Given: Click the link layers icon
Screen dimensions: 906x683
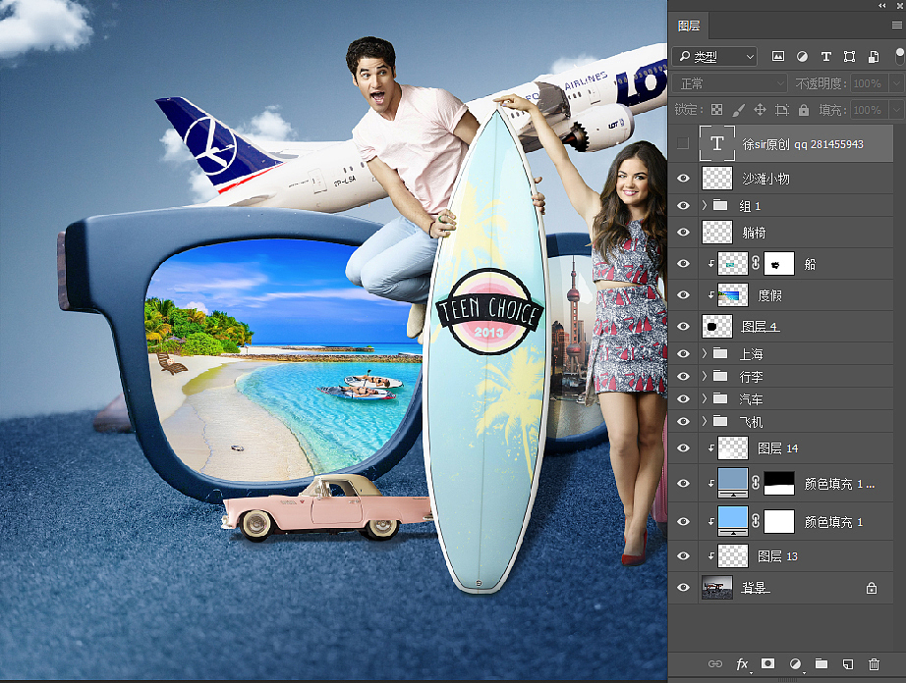Looking at the screenshot, I should click(x=715, y=664).
